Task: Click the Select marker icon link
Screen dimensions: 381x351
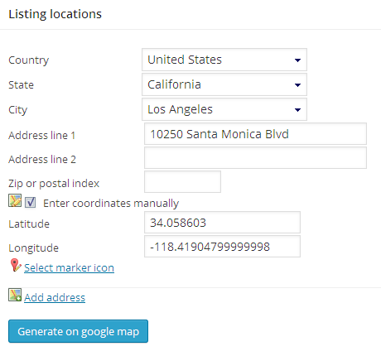Action: pyautogui.click(x=69, y=268)
